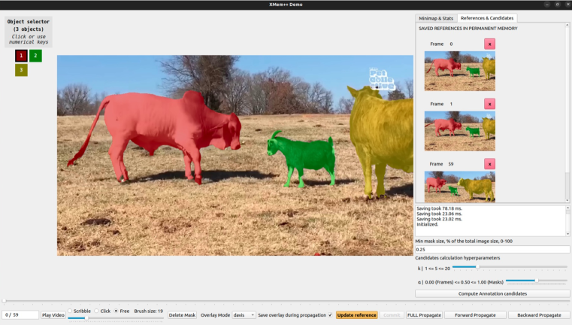Select object 2 green swatch
Viewport: 572px width, 325px height.
pos(35,56)
